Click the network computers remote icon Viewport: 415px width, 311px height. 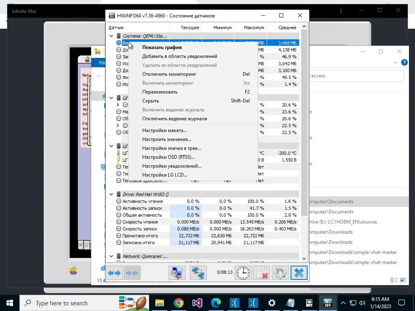pos(198,273)
